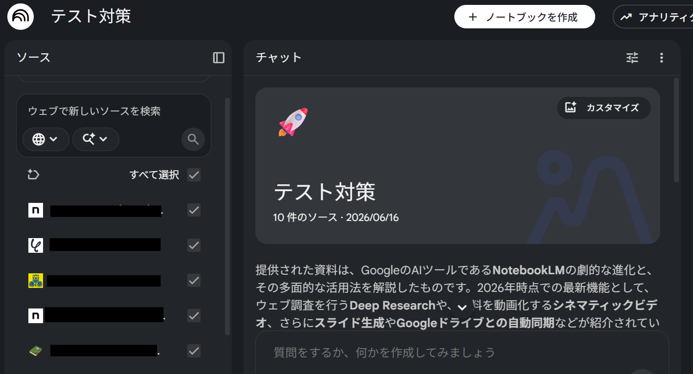Click the magnifier search source button
This screenshot has width=693, height=374.
click(x=193, y=139)
